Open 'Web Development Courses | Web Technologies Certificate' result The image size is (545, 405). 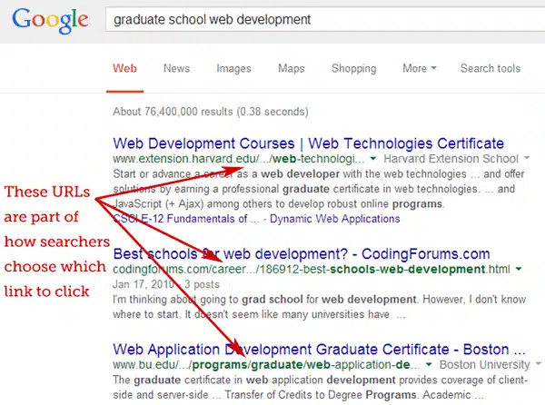pyautogui.click(x=308, y=143)
